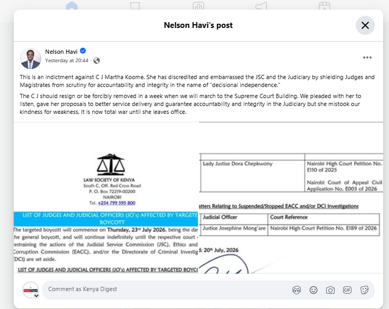The height and width of the screenshot is (309, 389).
Task: Open the Pages flag tab in top bar
Action: tap(135, 5)
